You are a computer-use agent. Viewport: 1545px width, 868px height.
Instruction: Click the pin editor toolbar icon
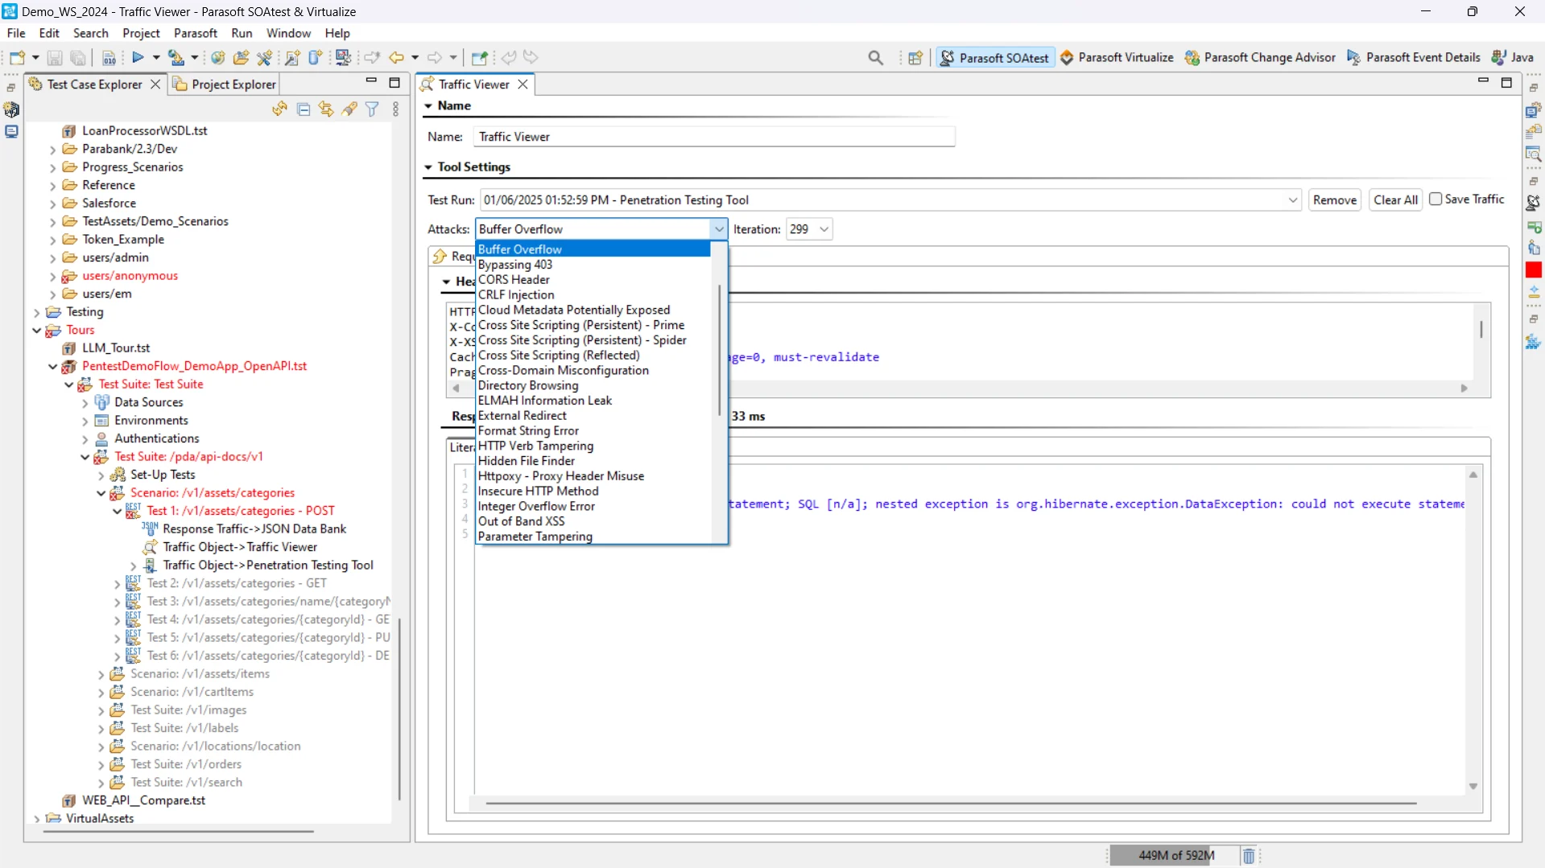click(480, 58)
